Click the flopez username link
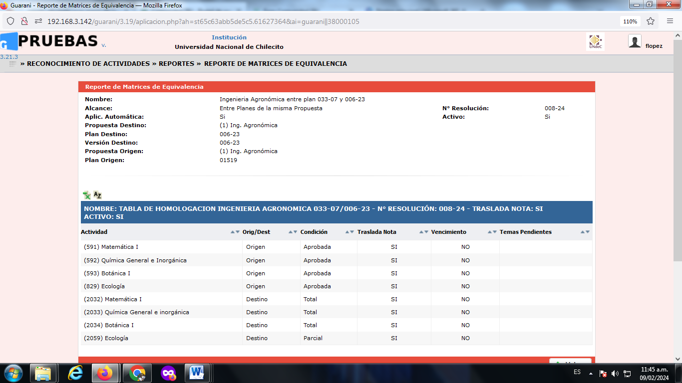Screen dimensions: 682x383 click(x=654, y=46)
